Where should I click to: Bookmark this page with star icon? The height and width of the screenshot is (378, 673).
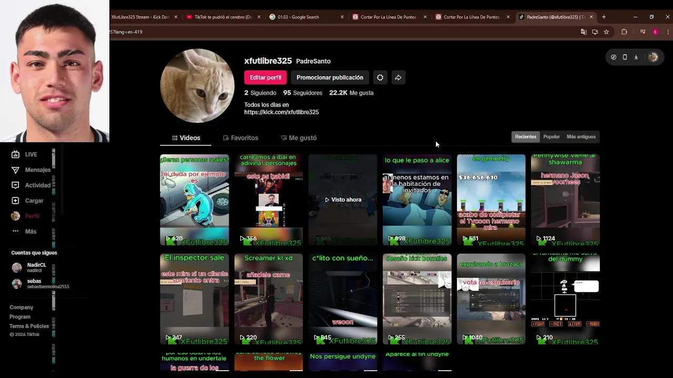click(x=606, y=32)
